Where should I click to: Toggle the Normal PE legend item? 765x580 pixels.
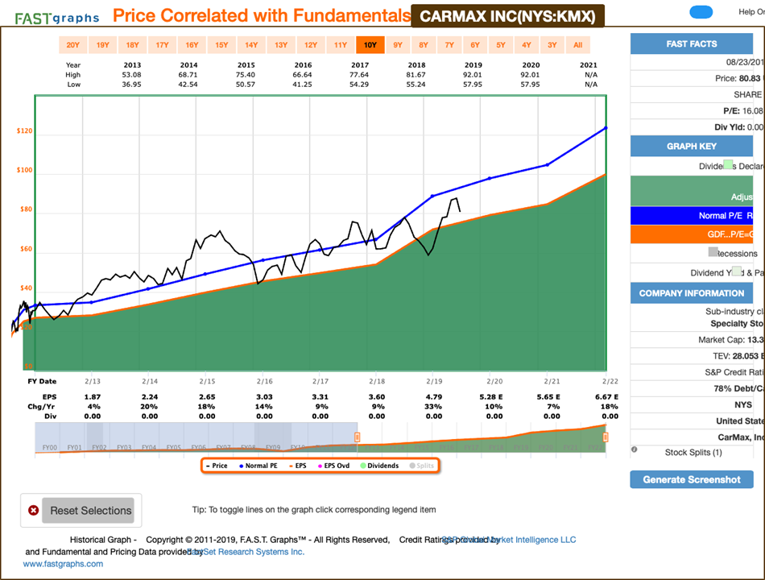tap(258, 466)
